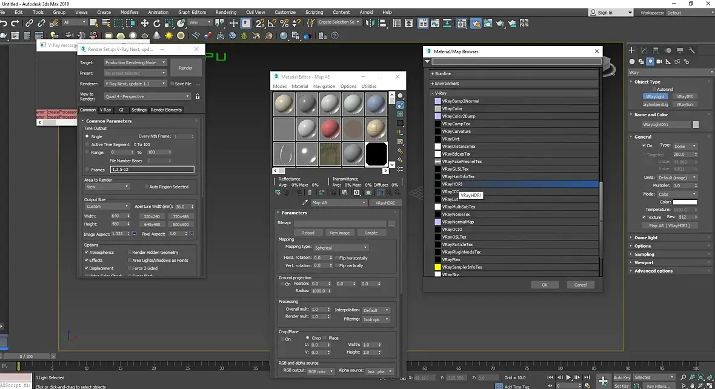Screen dimensions: 715x389
Task: Enable the Displacement checkbox
Action: (87, 268)
